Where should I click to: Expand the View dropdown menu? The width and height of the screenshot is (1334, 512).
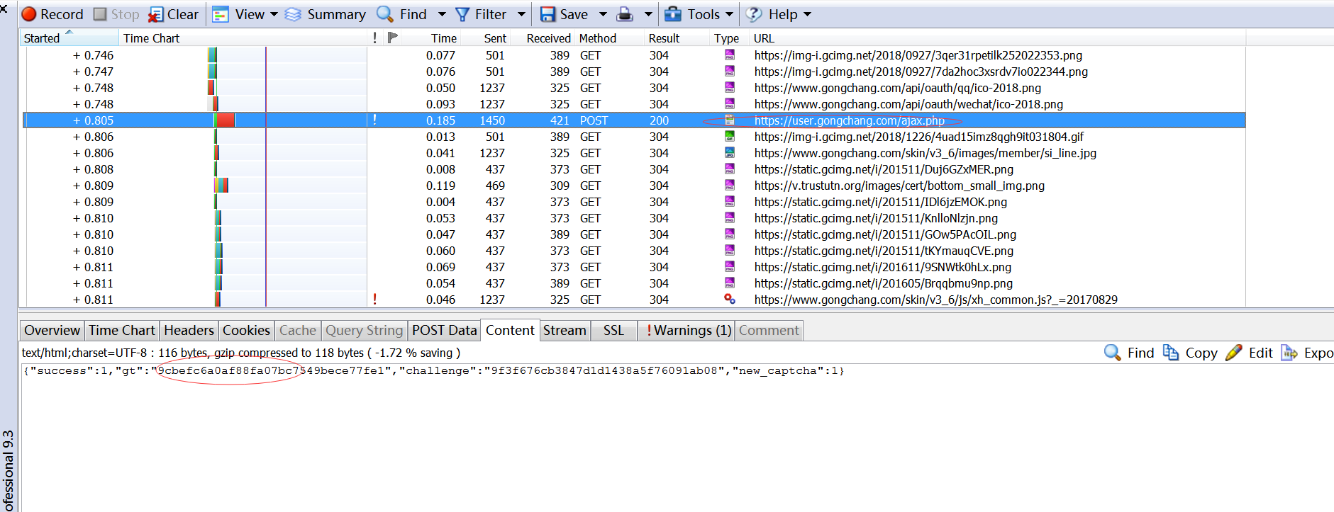274,14
